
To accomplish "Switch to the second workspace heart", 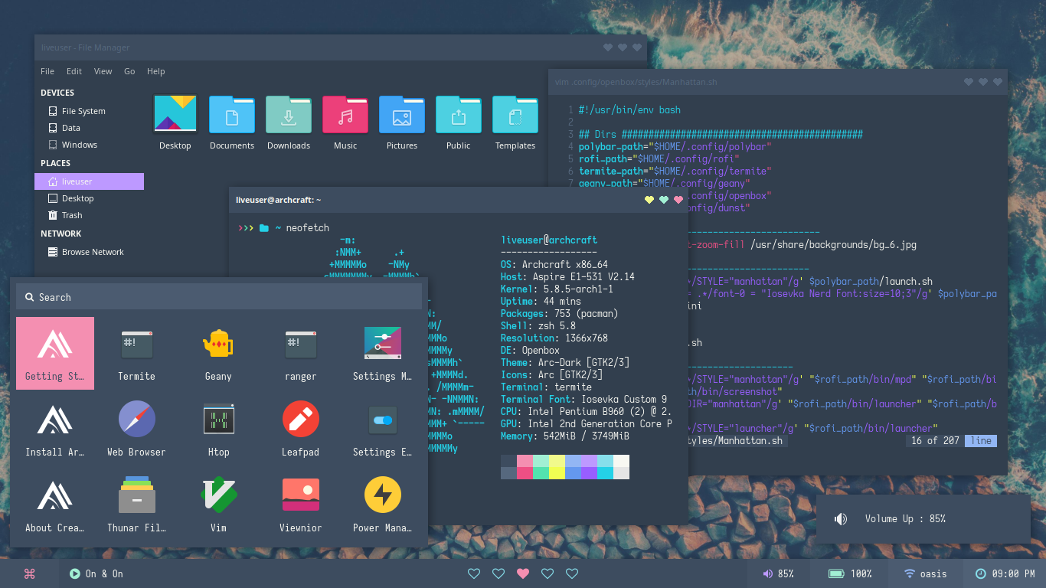I will (498, 573).
